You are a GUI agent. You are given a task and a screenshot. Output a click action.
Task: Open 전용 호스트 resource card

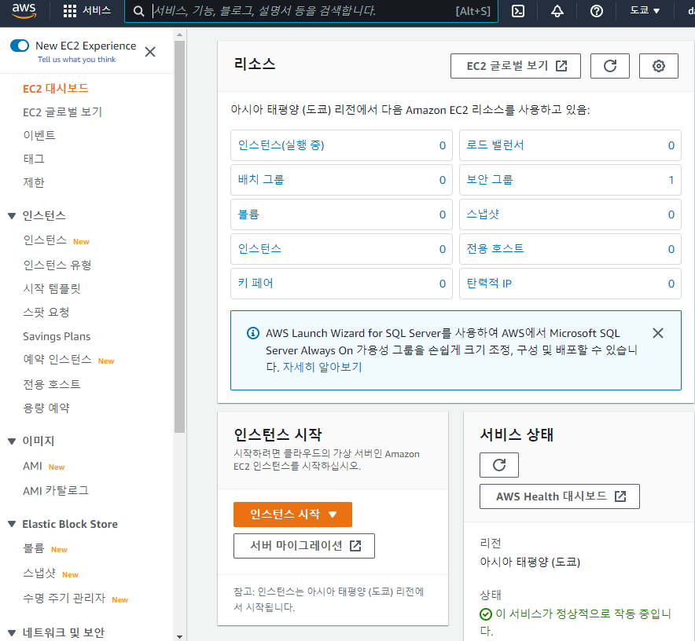(x=570, y=249)
